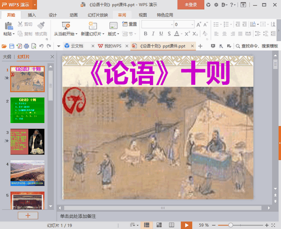This screenshot has height=229, width=281.
Task: Switch to the 插入 ribbon tab
Action: click(x=32, y=15)
